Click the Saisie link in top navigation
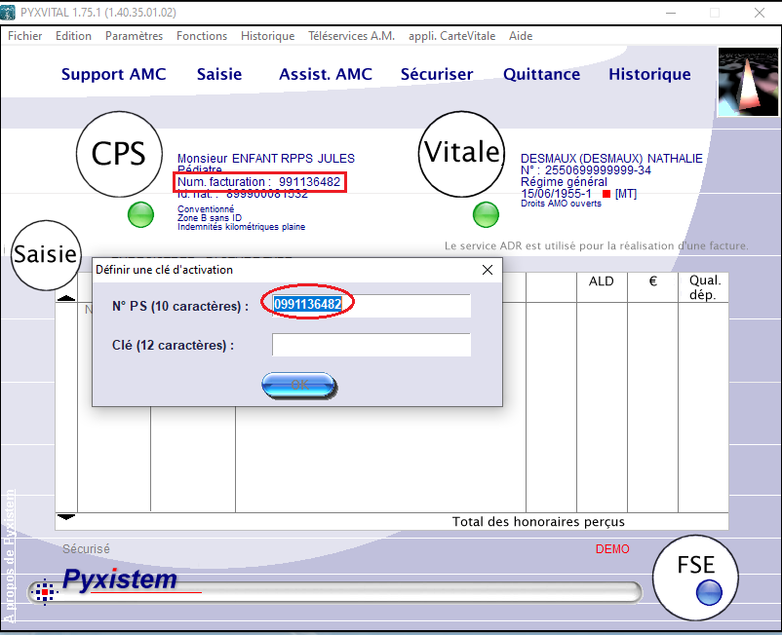 pyautogui.click(x=219, y=74)
